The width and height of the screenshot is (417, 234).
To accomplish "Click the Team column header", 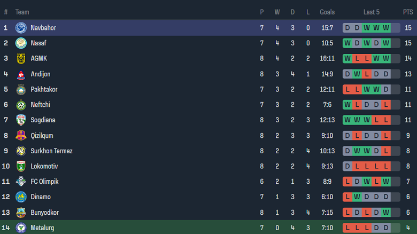I will point(22,12).
